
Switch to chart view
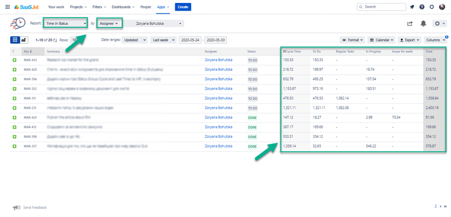24,40
